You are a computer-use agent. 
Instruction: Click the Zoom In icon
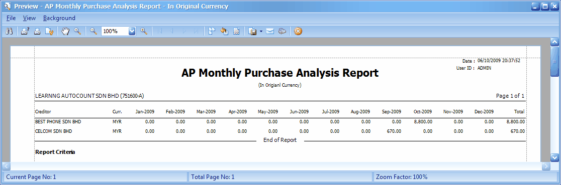(x=144, y=32)
